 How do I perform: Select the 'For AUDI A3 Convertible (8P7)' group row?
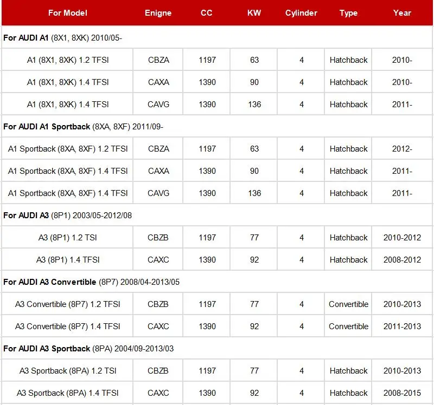pyautogui.click(x=217, y=282)
